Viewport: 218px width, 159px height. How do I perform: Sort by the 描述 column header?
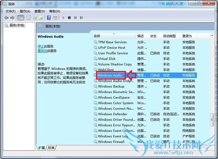pyautogui.click(x=142, y=36)
